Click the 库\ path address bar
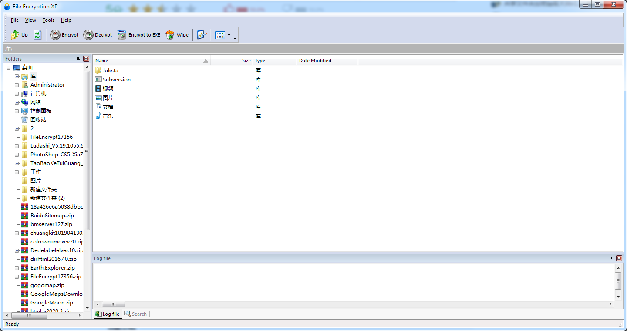Viewport: 627px width, 331px height. tap(313, 48)
